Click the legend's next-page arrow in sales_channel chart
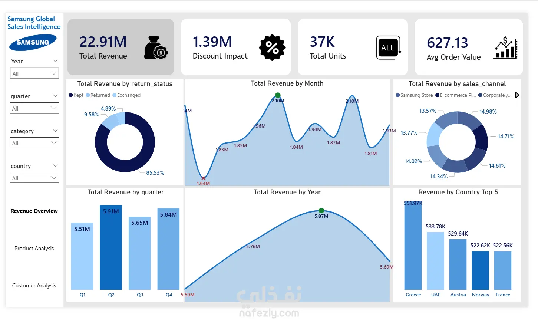Screen dimensions: 538x319 tap(517, 95)
